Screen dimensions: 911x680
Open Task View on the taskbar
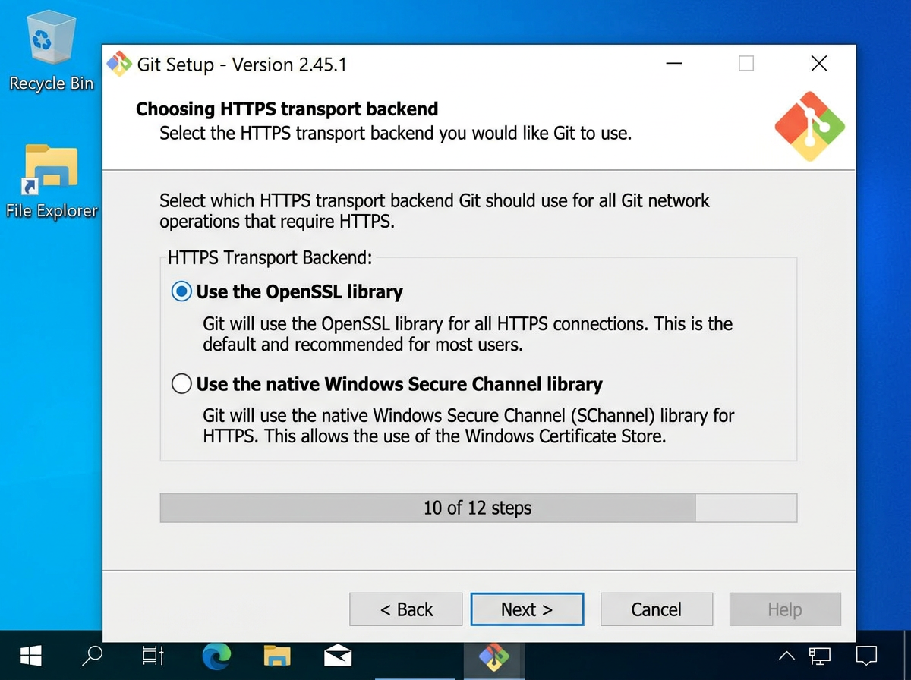(153, 654)
